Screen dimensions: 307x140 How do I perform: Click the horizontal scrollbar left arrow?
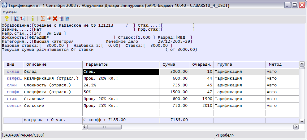85,127
